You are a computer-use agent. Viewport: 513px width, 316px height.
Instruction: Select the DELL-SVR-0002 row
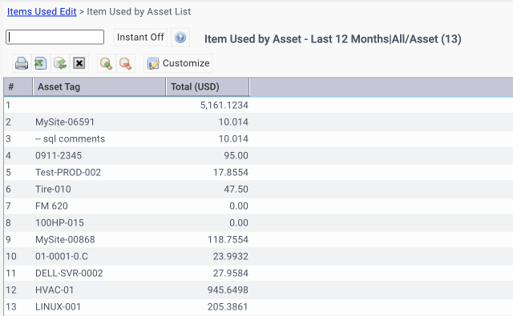tap(258, 273)
